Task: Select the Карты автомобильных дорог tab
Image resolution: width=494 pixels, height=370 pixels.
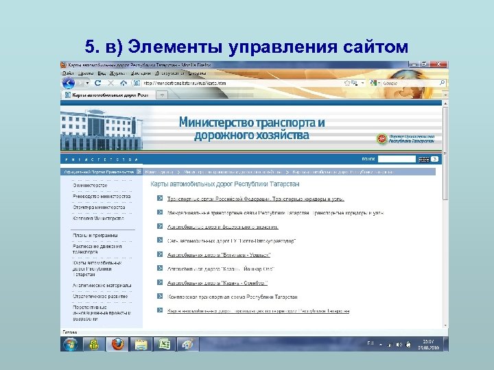Action: tap(108, 95)
